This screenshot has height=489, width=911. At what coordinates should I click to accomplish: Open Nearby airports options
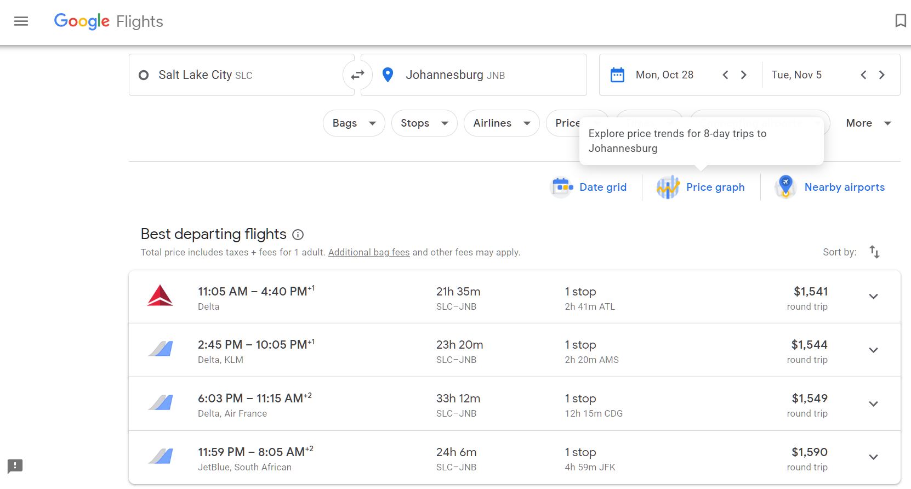[x=830, y=187]
